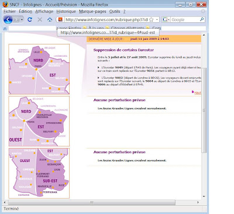Click the horizontal scrollbar left arrow
The image size is (234, 214).
[5, 202]
